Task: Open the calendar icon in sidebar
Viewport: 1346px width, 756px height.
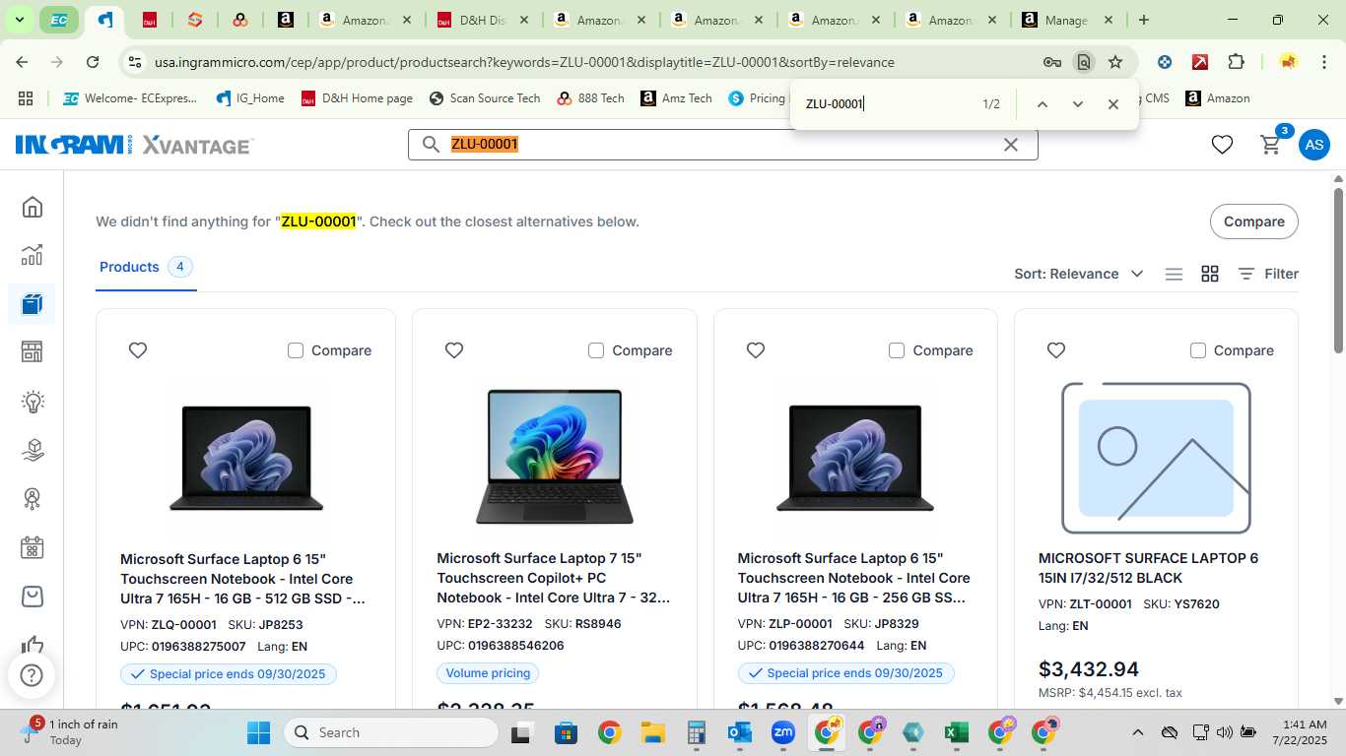Action: [x=33, y=547]
